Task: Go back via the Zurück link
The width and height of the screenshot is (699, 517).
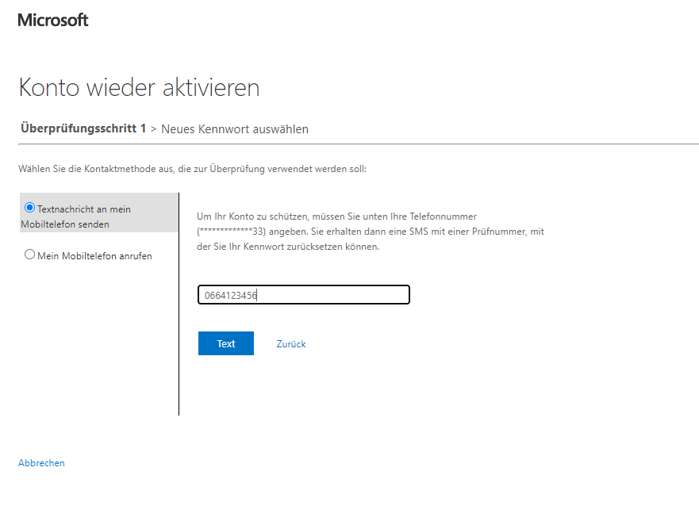Action: [x=291, y=344]
